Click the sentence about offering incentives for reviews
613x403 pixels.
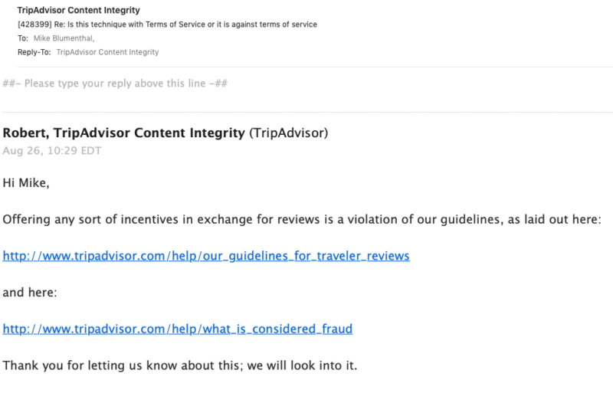coord(302,220)
